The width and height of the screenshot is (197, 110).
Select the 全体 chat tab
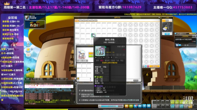28,79
